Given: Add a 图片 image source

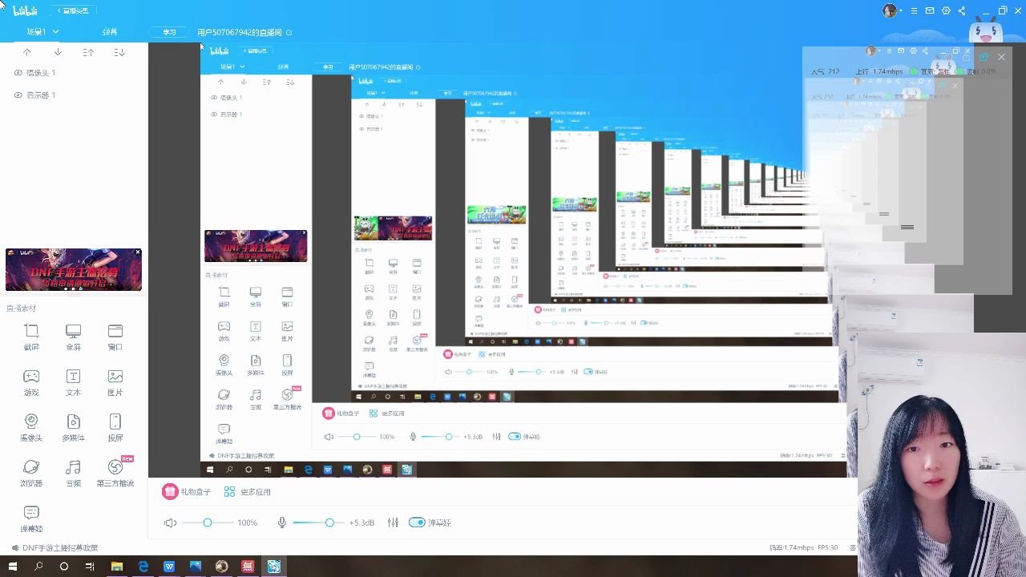Looking at the screenshot, I should point(115,383).
